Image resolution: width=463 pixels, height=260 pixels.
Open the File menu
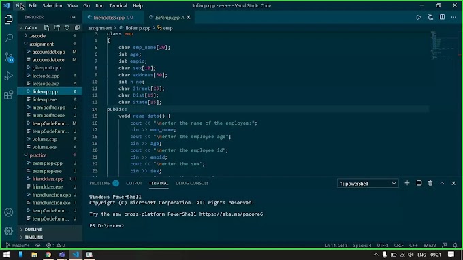click(20, 5)
